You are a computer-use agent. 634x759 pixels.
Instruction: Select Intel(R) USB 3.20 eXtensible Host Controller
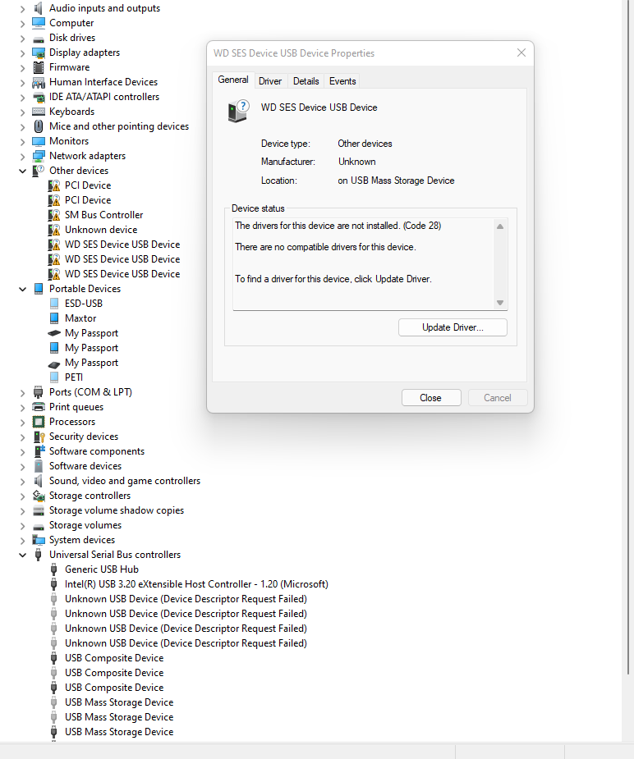(x=196, y=584)
